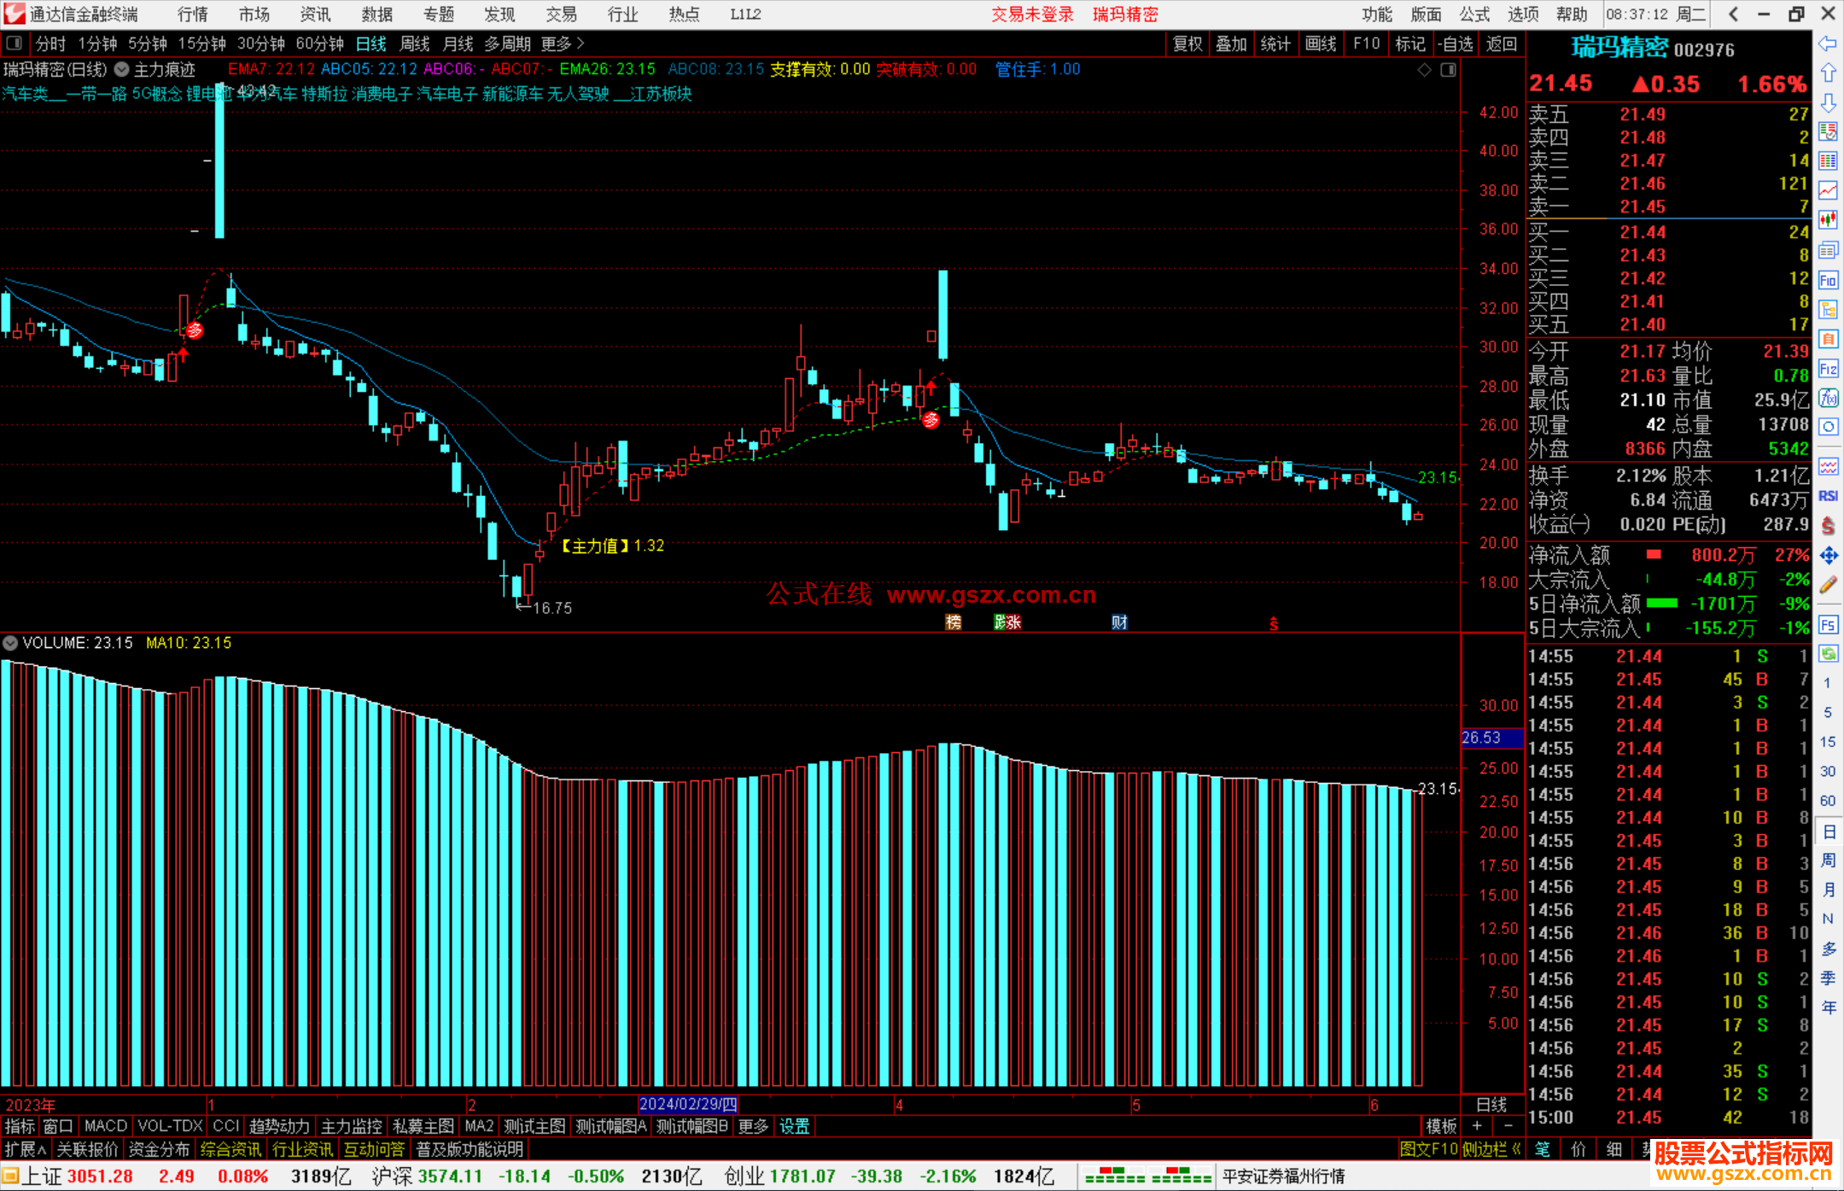
Task: Click the plus zoom-in stepper button
Action: (x=1477, y=1126)
